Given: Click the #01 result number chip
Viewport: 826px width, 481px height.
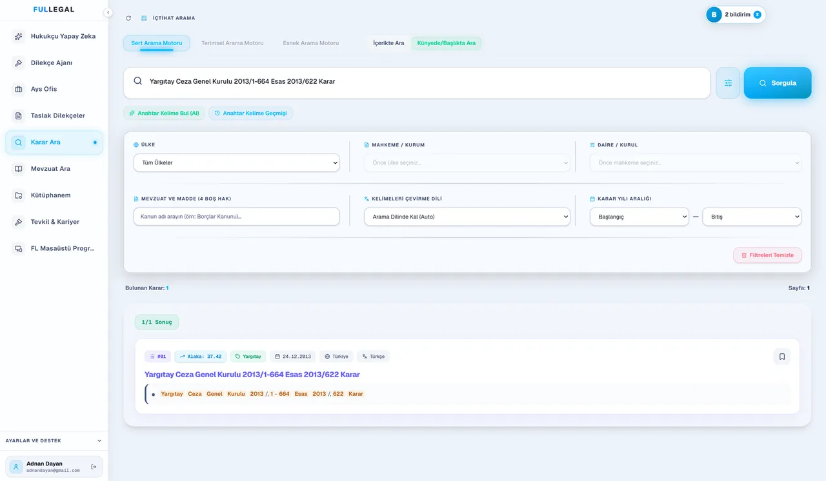Looking at the screenshot, I should tap(158, 357).
